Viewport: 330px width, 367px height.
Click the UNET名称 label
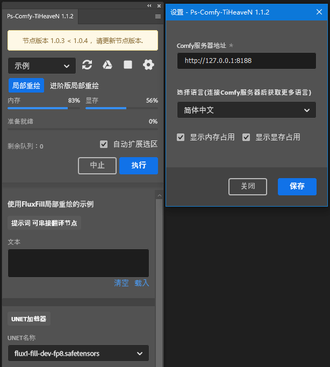(x=21, y=338)
